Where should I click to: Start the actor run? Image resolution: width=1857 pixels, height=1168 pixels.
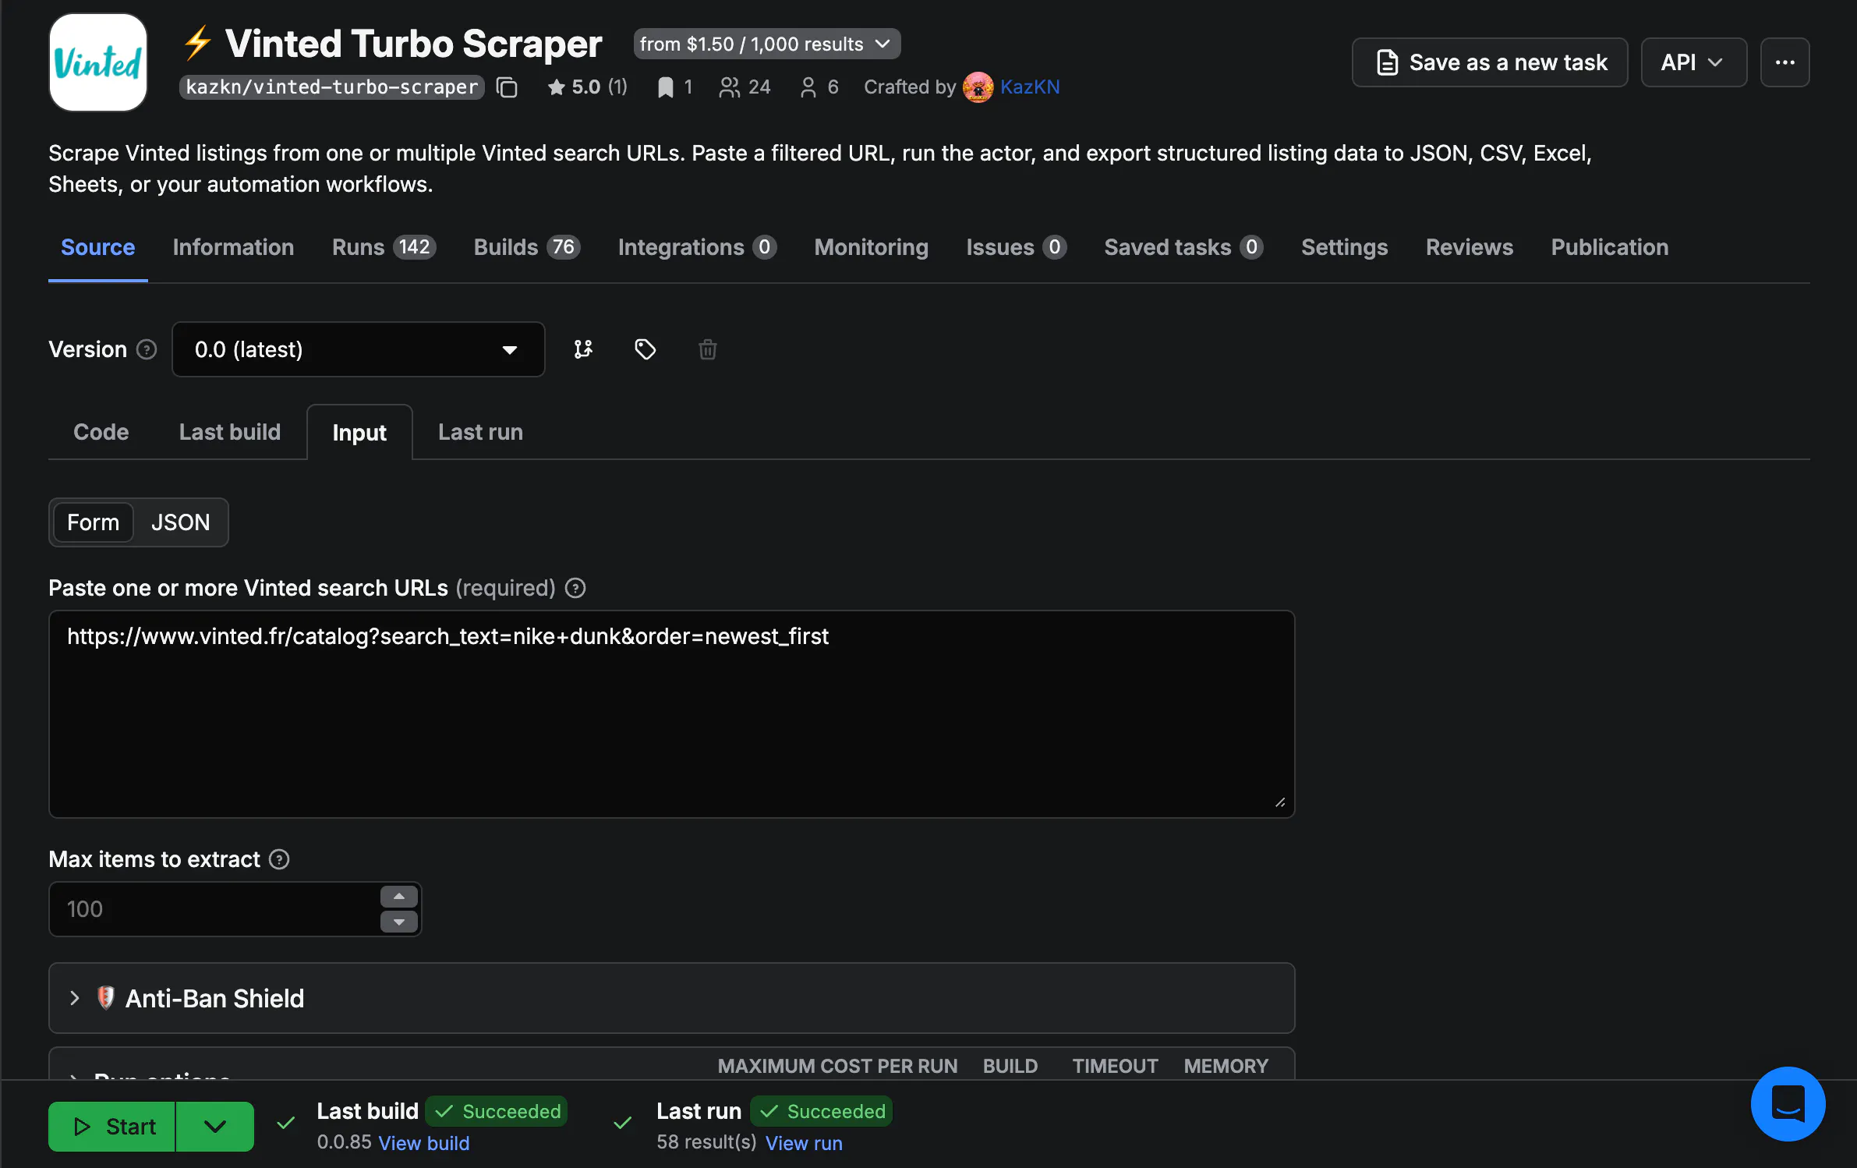coord(112,1127)
